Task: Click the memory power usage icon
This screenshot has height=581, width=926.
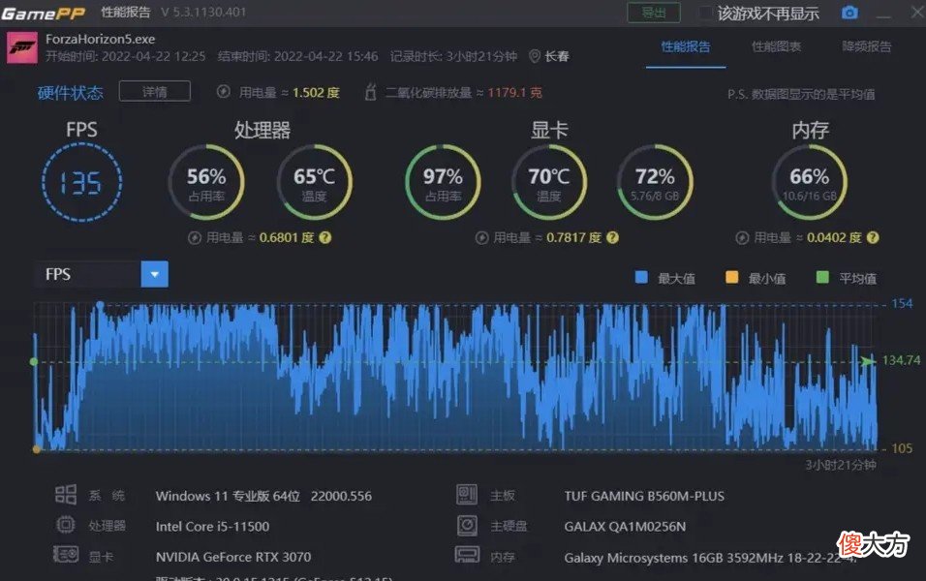Action: (742, 238)
